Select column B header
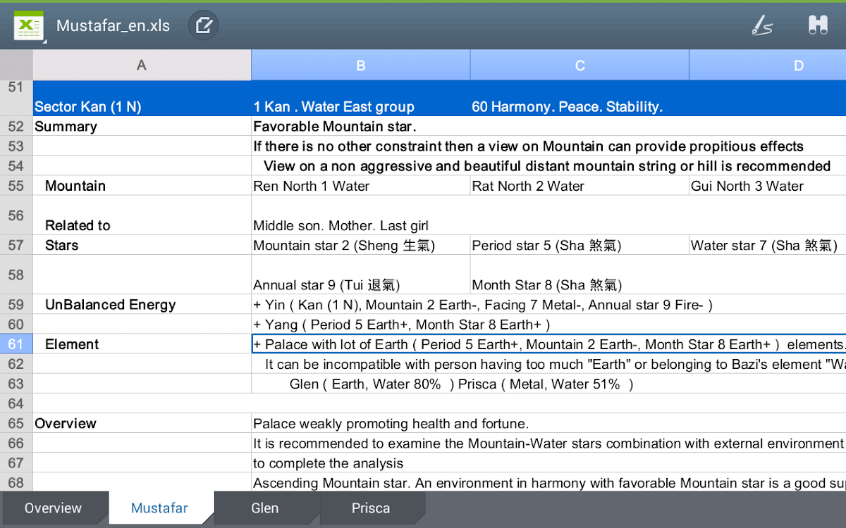 click(360, 65)
